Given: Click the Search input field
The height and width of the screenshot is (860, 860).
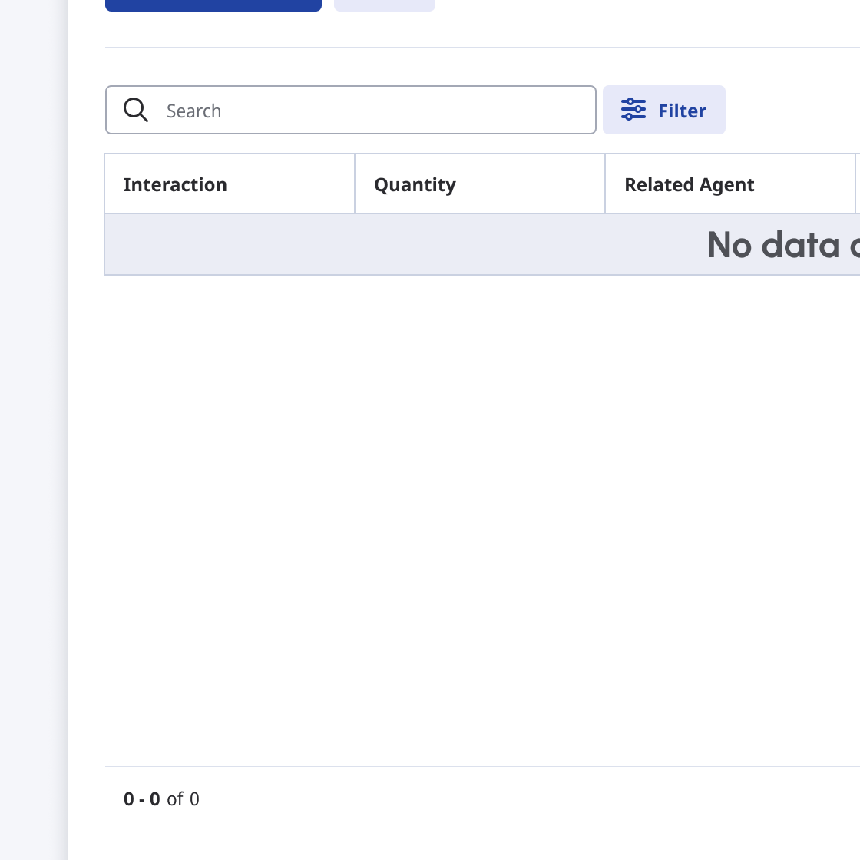Looking at the screenshot, I should click(350, 110).
